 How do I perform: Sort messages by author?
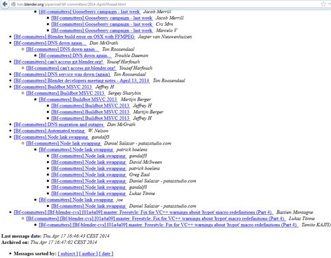89,253
